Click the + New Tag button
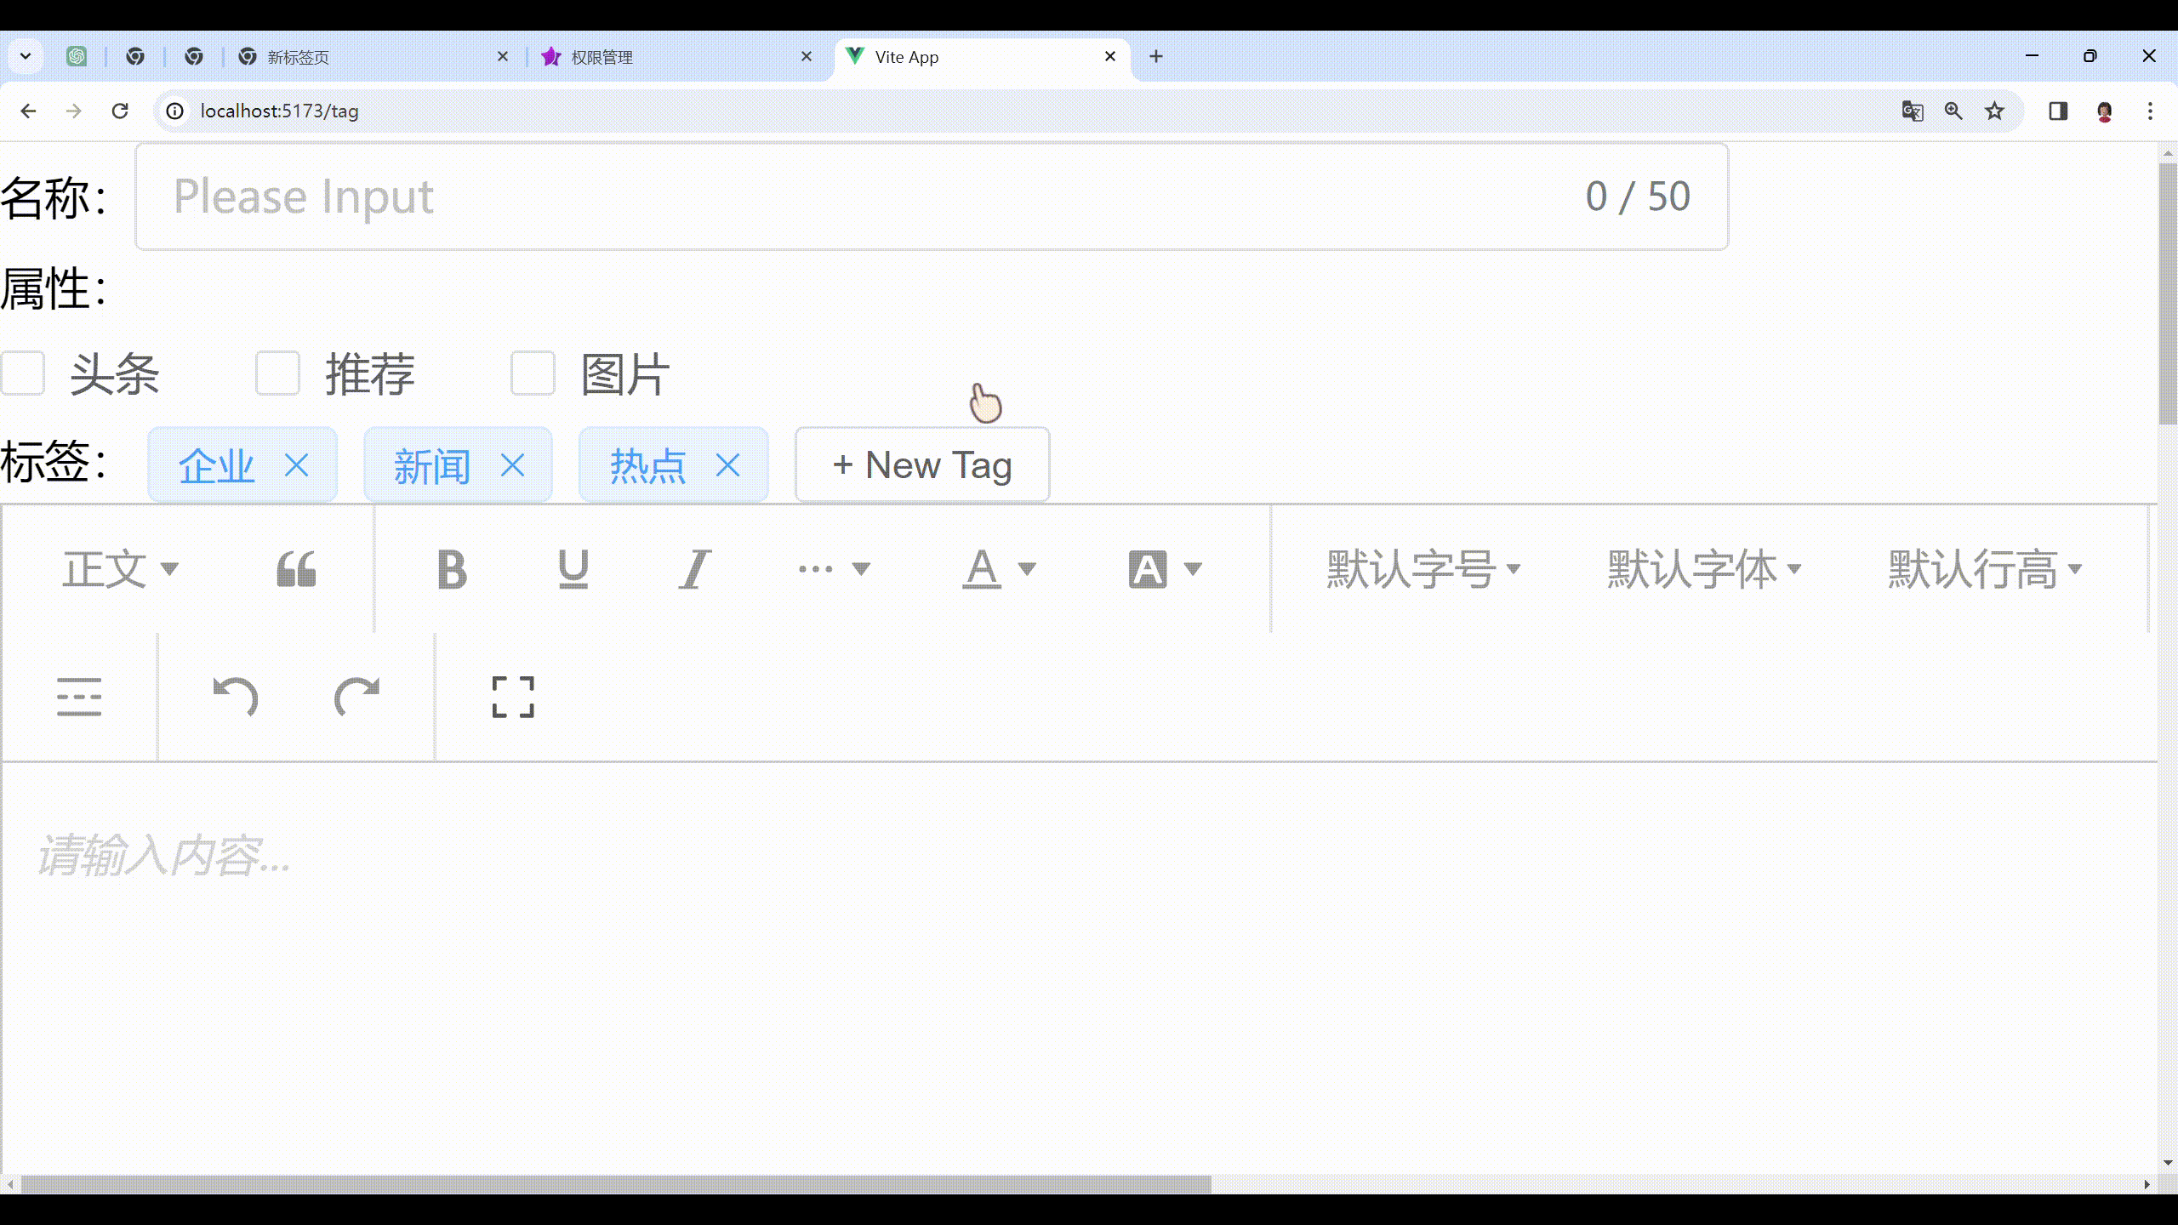The height and width of the screenshot is (1225, 2178). (922, 464)
